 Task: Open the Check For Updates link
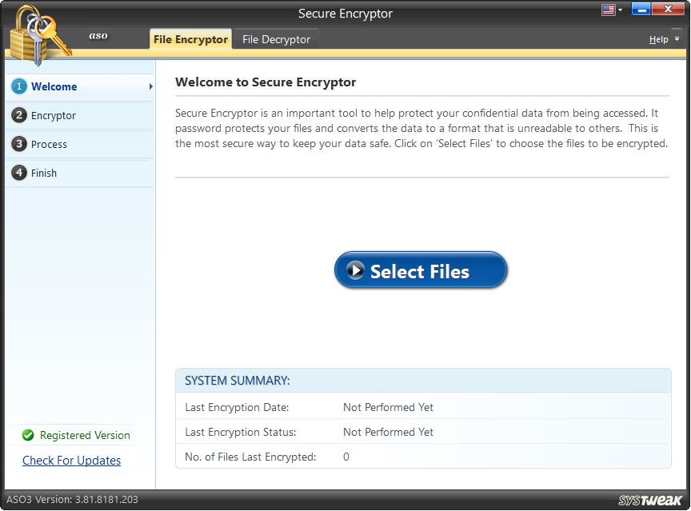[71, 461]
